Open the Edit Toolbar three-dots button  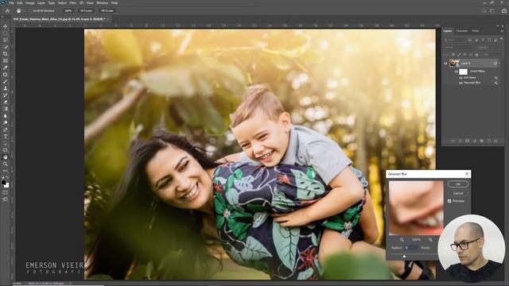[6, 171]
